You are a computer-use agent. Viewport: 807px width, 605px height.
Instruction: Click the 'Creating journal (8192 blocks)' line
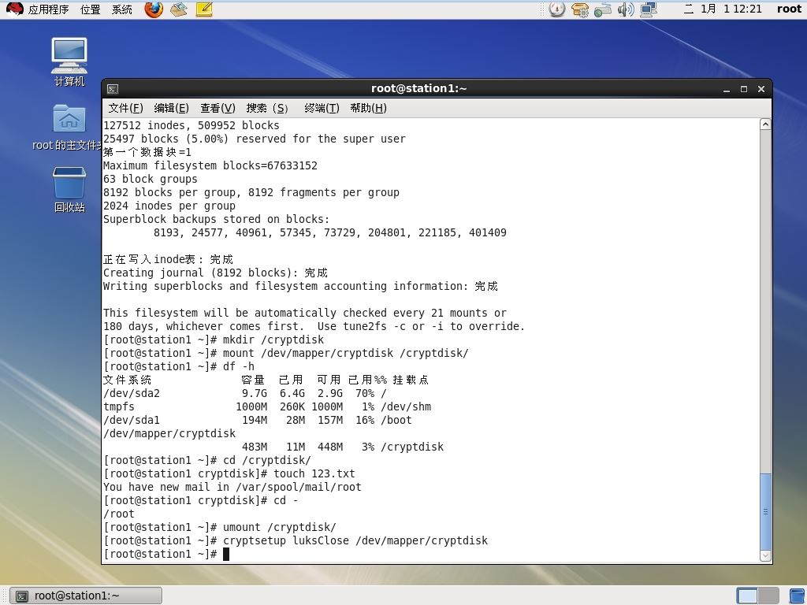tap(215, 273)
